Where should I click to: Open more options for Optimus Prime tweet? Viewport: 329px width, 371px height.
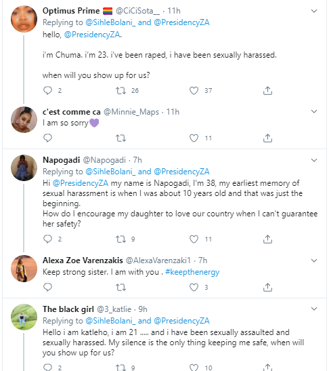pyautogui.click(x=314, y=11)
